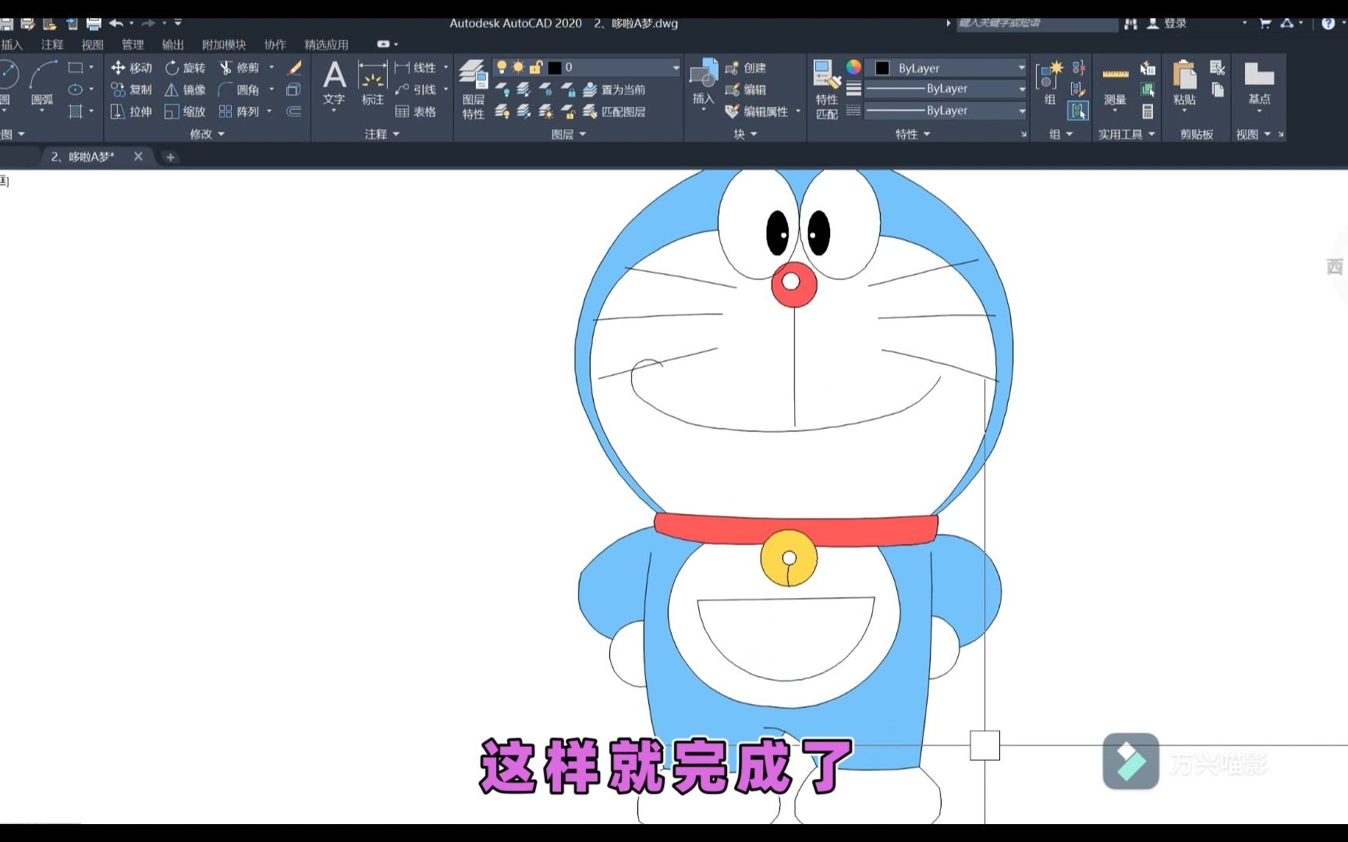Viewport: 1348px width, 842px height.
Task: Insert a Table (表格)
Action: (x=416, y=111)
